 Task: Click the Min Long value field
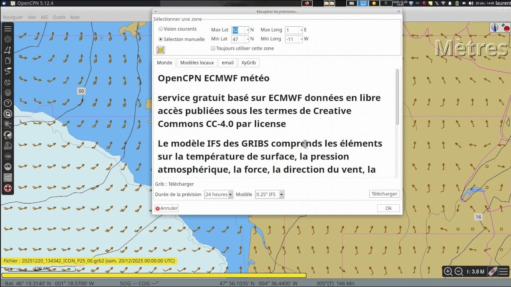[292, 39]
